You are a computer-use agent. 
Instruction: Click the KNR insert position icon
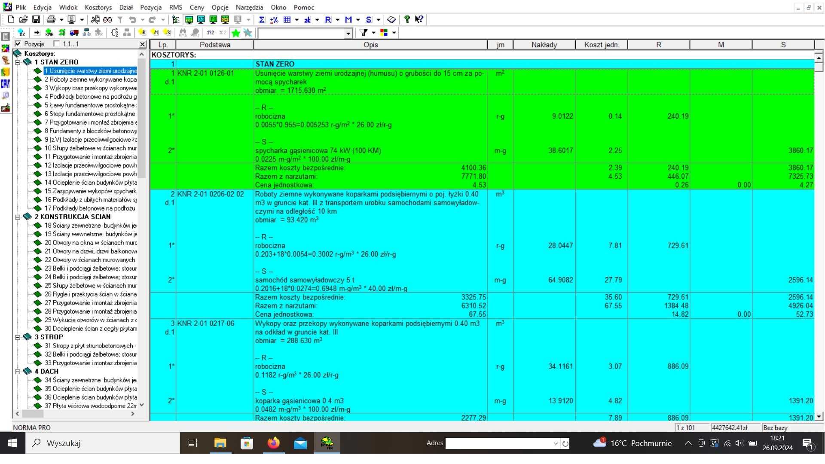click(49, 33)
